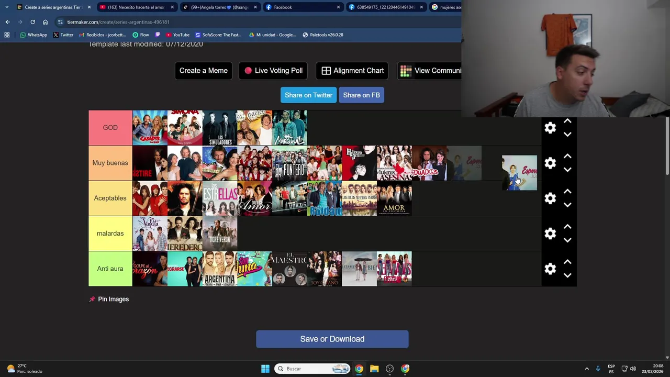Screen dimensions: 670x377
Task: Open WhatsApp bookmark
Action: click(x=33, y=35)
